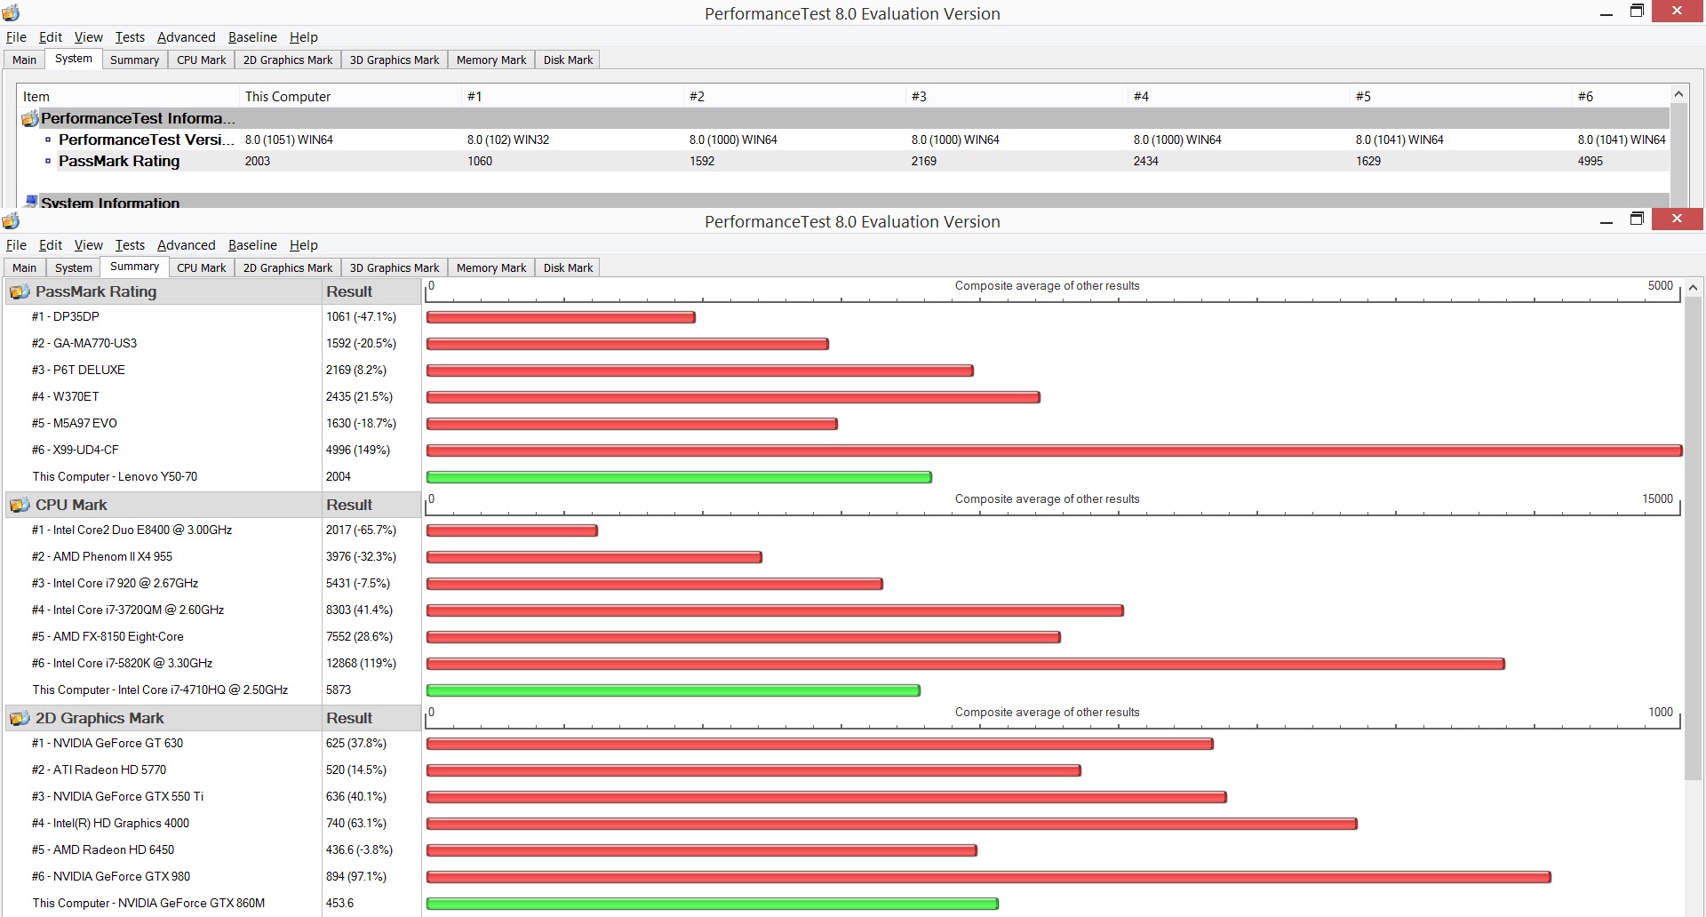Open the Baseline menu in upper window
The height and width of the screenshot is (917, 1706).
(x=252, y=37)
